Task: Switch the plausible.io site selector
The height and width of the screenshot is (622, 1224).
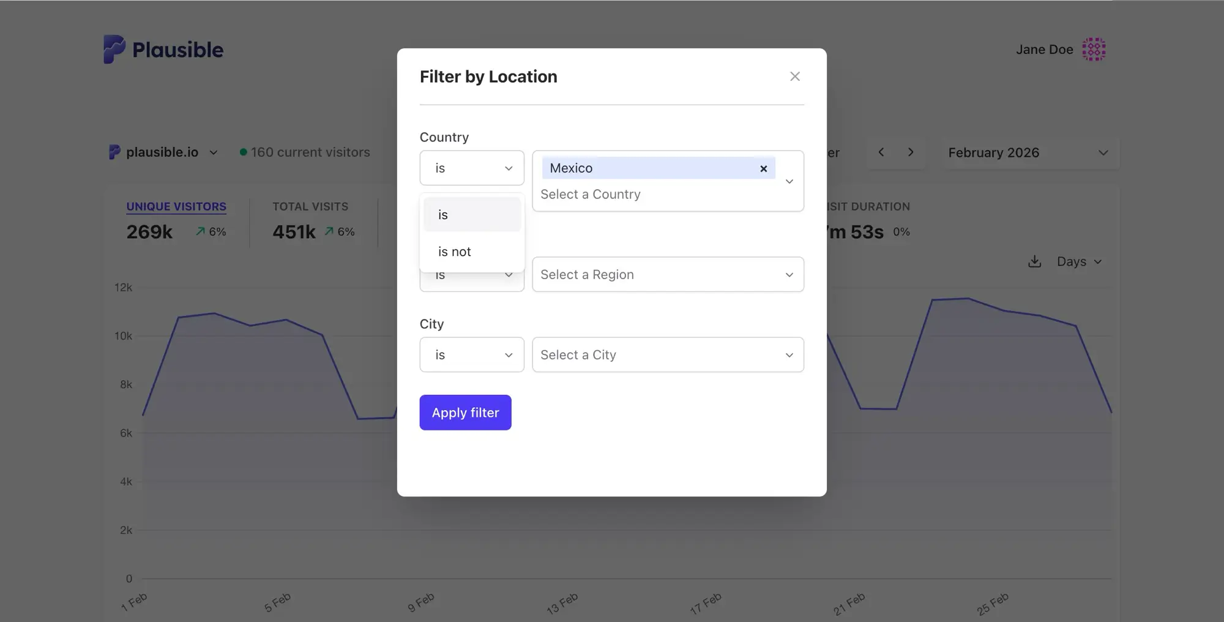Action: (163, 152)
